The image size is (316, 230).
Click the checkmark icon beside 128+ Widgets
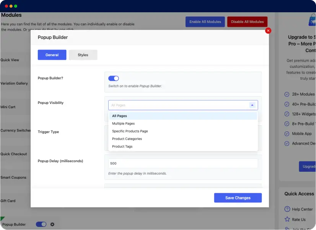(287, 114)
